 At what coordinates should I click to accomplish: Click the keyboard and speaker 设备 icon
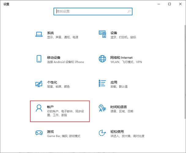pyautogui.click(x=102, y=35)
